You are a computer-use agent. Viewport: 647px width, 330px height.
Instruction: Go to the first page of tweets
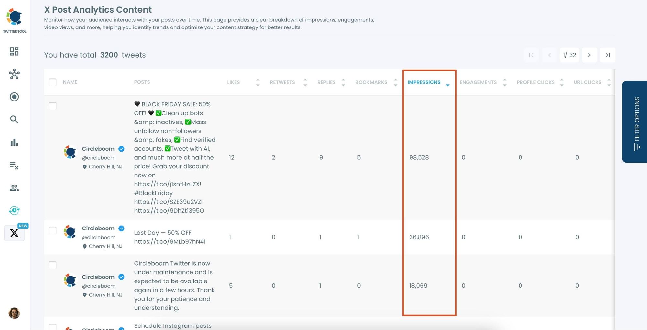(531, 55)
